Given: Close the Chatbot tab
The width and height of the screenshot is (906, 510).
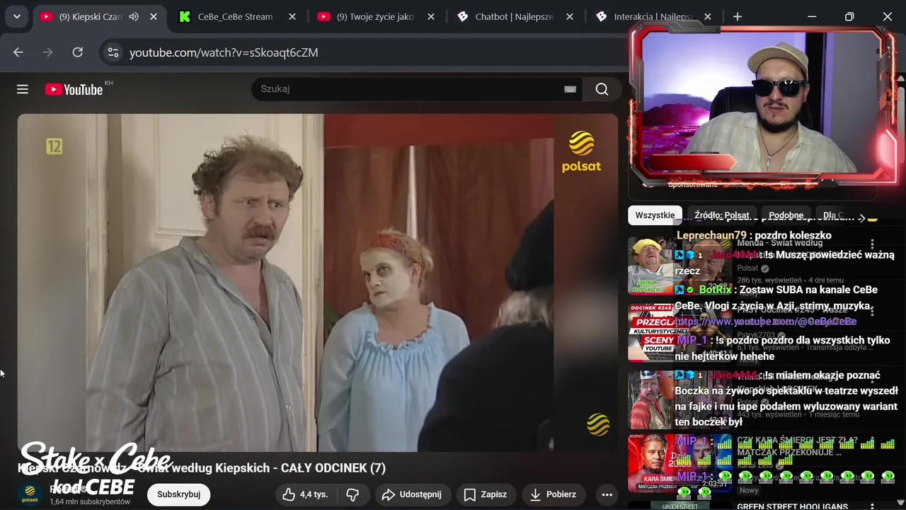Looking at the screenshot, I should [x=569, y=16].
